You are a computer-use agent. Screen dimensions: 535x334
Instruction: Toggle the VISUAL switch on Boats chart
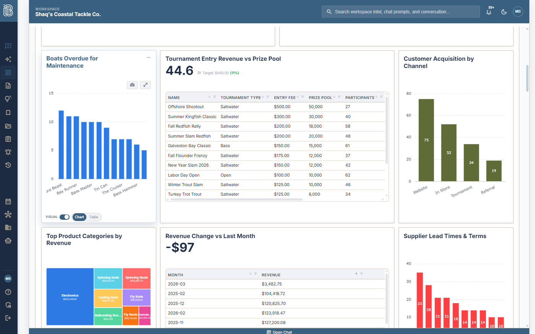click(x=65, y=217)
